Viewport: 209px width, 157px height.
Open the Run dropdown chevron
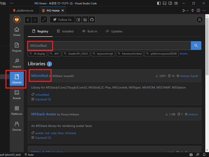[187, 10]
